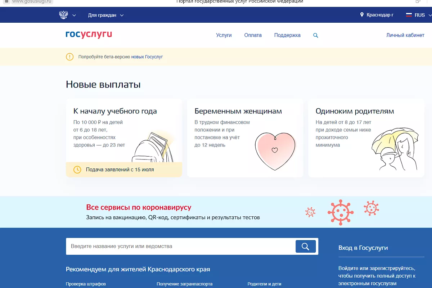The width and height of the screenshot is (432, 288).
Task: Open Личный кабинет
Action: point(405,35)
